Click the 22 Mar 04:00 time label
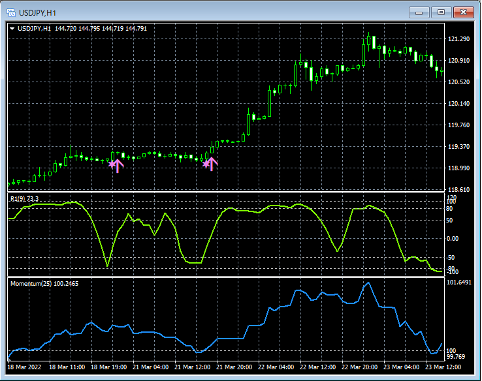The width and height of the screenshot is (482, 381). [276, 367]
